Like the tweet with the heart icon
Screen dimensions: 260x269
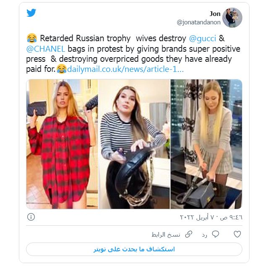point(237,234)
